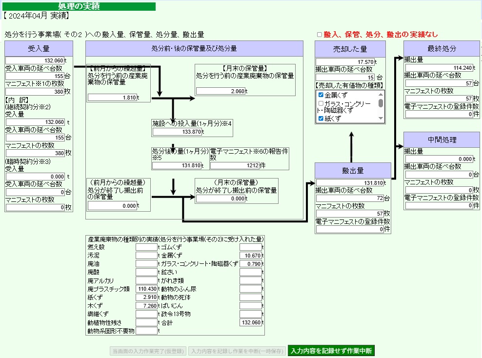
Task: Click 最終処分 電子マニフェストの登録件数 field
Action: [x=439, y=114]
